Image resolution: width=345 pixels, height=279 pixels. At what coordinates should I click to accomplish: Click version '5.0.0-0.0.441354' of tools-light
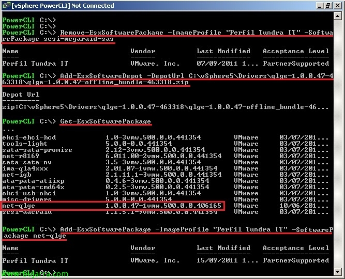pos(139,144)
